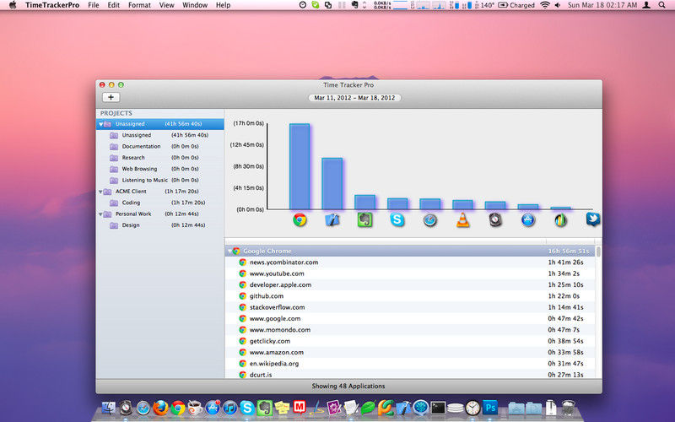Click the tallest chart bar for Chrome
The width and height of the screenshot is (675, 422).
pos(300,166)
